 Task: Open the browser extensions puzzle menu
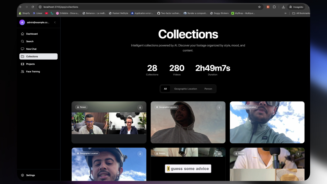point(274,7)
